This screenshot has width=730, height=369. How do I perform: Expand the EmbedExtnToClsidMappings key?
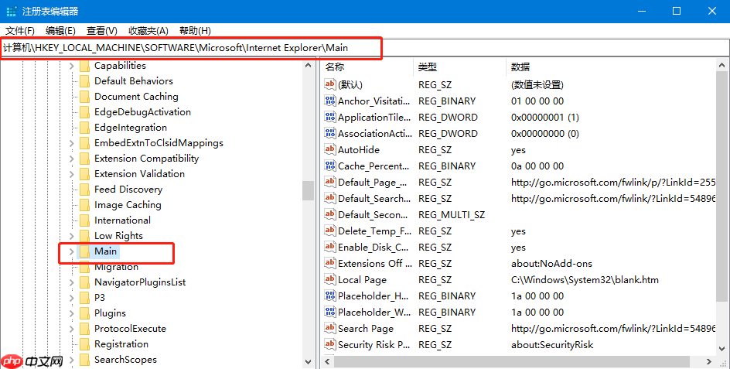tap(72, 144)
